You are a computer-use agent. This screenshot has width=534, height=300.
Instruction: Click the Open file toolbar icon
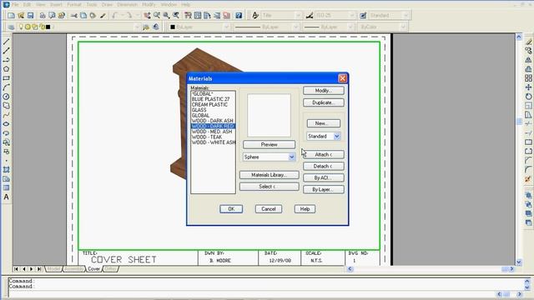click(21, 15)
